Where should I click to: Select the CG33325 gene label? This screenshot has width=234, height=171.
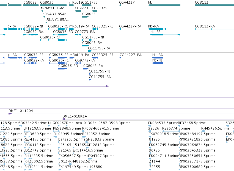(x=100, y=8)
